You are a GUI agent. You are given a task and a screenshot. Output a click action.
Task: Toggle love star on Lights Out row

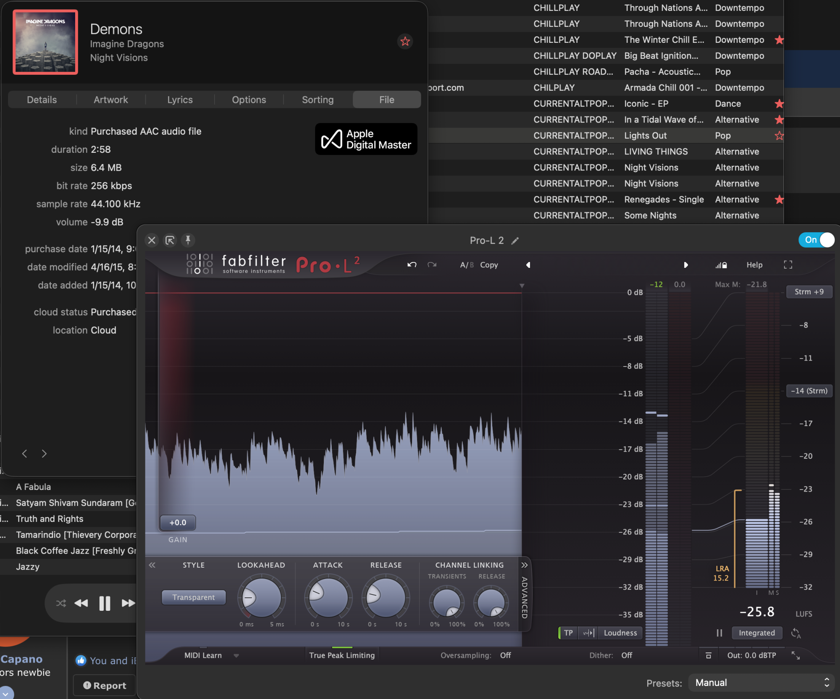pos(779,136)
